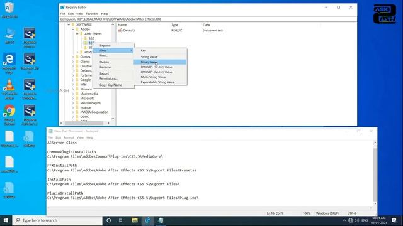Click registry tree scrollbar down arrow
The height and width of the screenshot is (226, 403).
(x=113, y=119)
